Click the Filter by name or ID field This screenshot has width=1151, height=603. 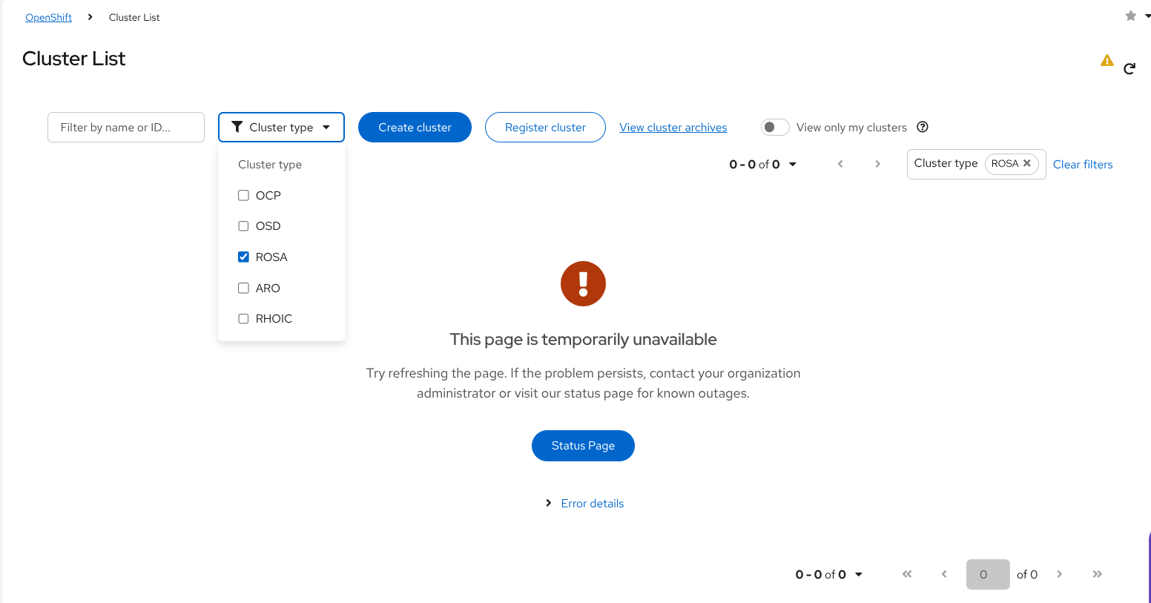pos(126,128)
